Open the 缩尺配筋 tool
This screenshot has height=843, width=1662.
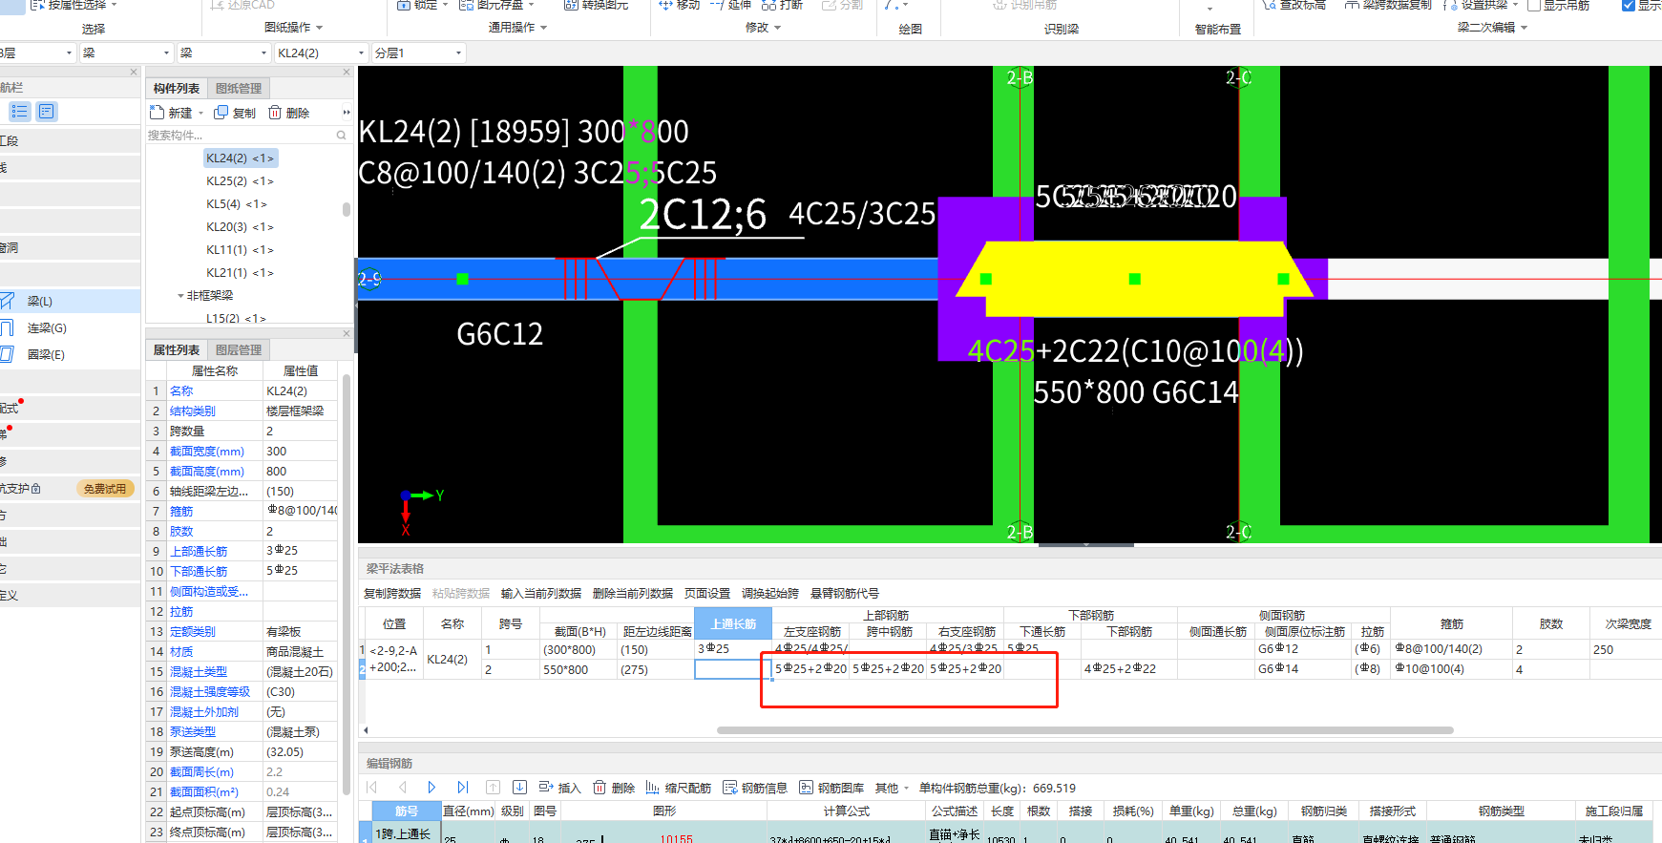tap(679, 788)
